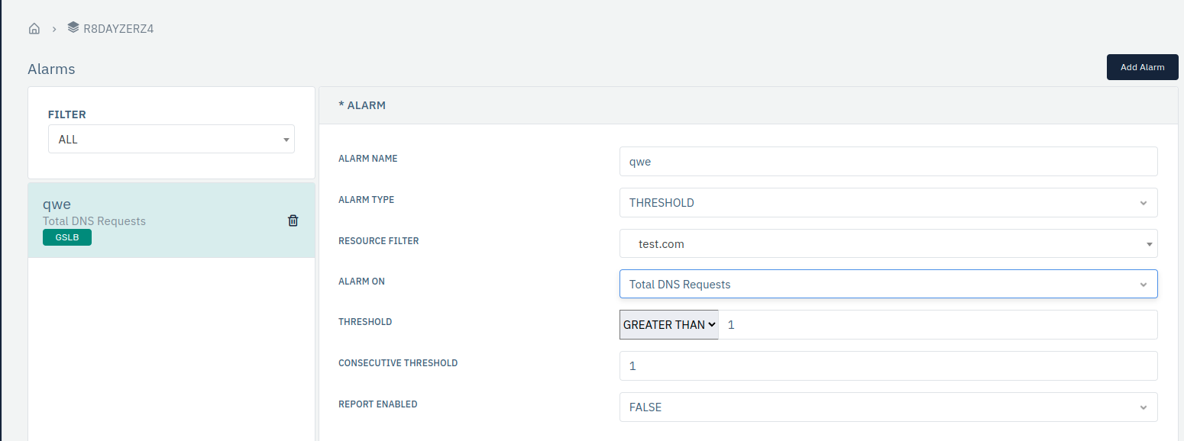Open the Resource Filter test.com dropdown

pos(888,244)
